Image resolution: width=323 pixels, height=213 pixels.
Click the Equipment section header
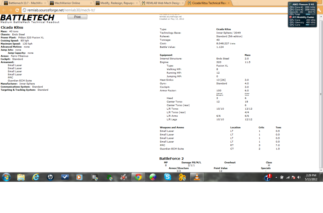pos(166,55)
